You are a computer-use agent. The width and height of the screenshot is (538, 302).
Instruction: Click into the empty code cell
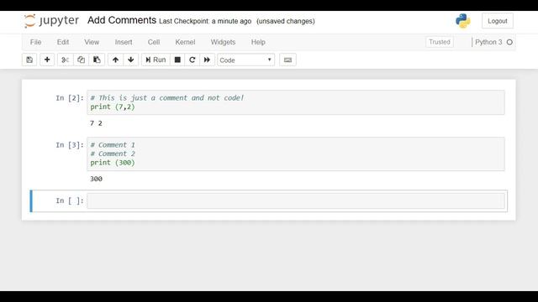[x=295, y=200]
